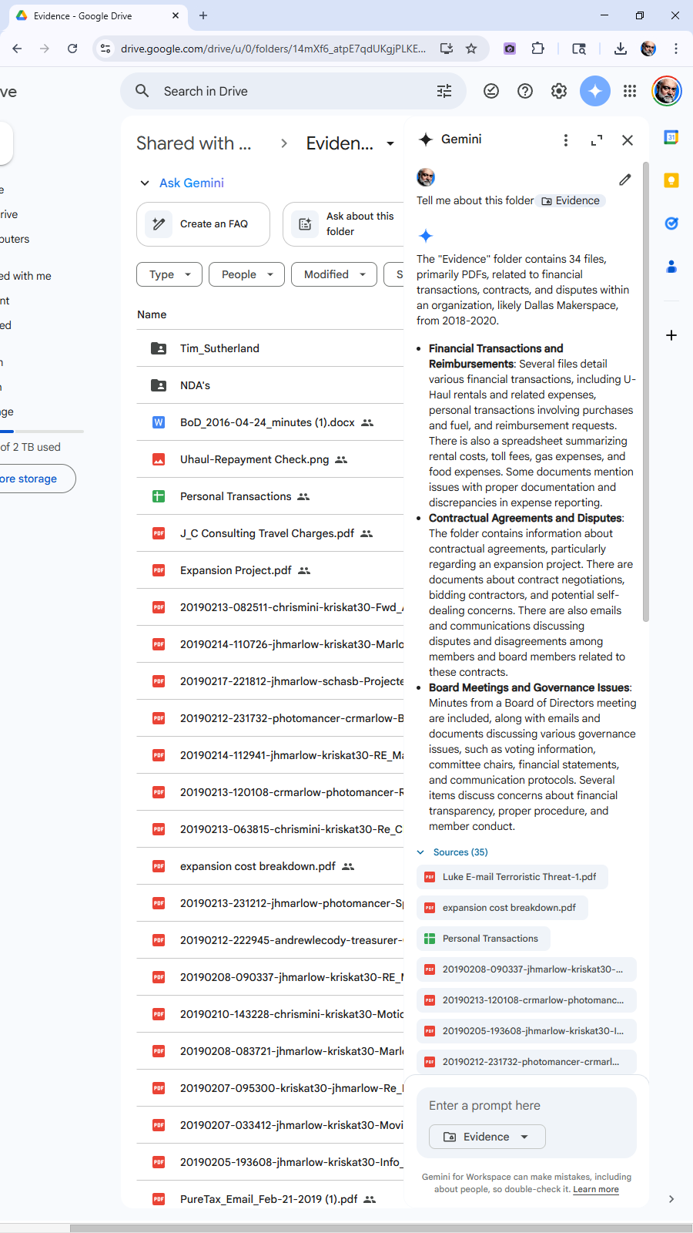Collapse the Ask Gemini section
This screenshot has width=693, height=1233.
(144, 183)
